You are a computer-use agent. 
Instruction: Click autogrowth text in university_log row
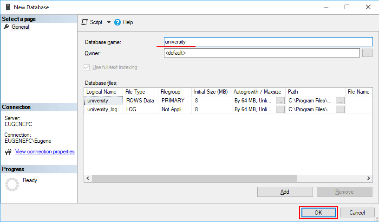click(253, 109)
